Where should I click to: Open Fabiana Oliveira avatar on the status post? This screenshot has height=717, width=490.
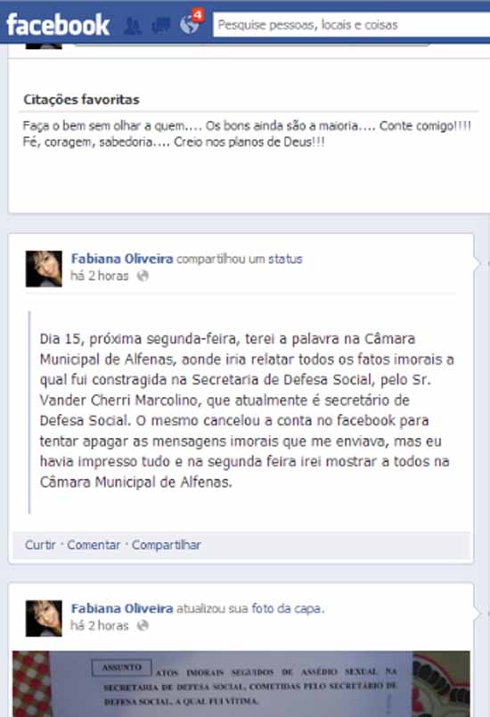point(44,269)
